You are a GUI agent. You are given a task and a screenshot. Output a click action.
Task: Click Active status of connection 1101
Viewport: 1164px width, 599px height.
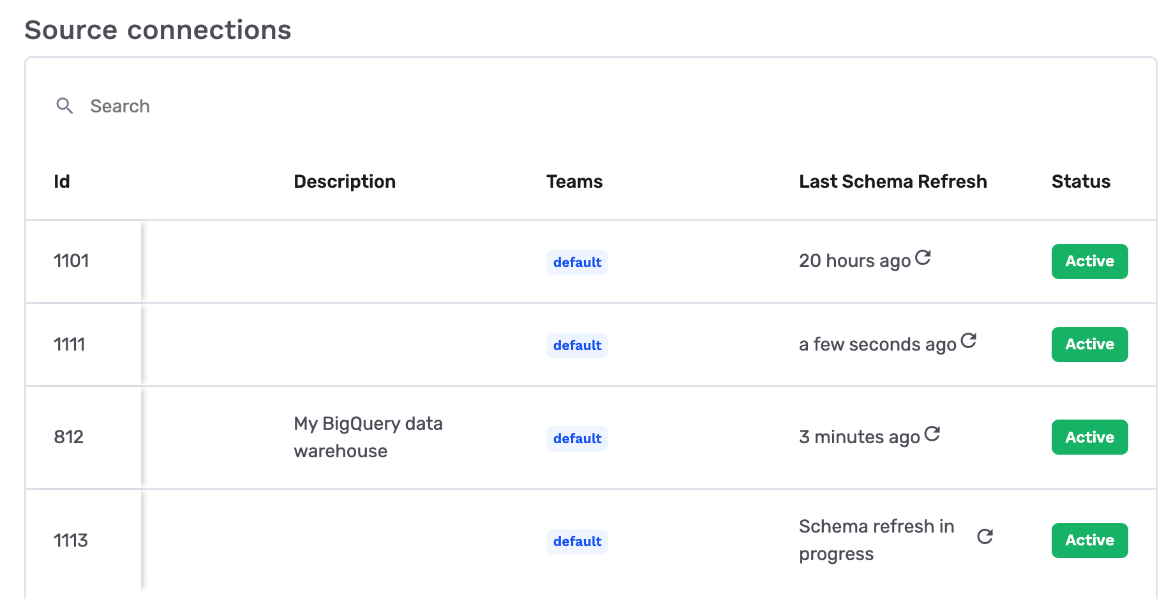pos(1089,261)
